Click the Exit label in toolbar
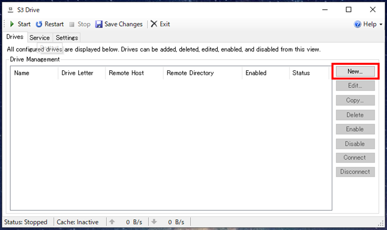387x230 pixels. point(165,24)
